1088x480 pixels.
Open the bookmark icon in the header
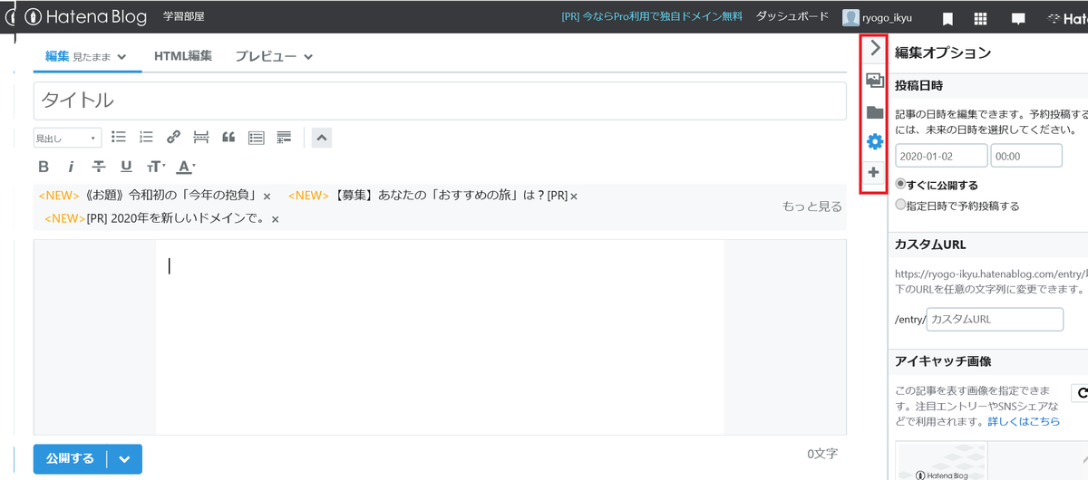(x=947, y=18)
